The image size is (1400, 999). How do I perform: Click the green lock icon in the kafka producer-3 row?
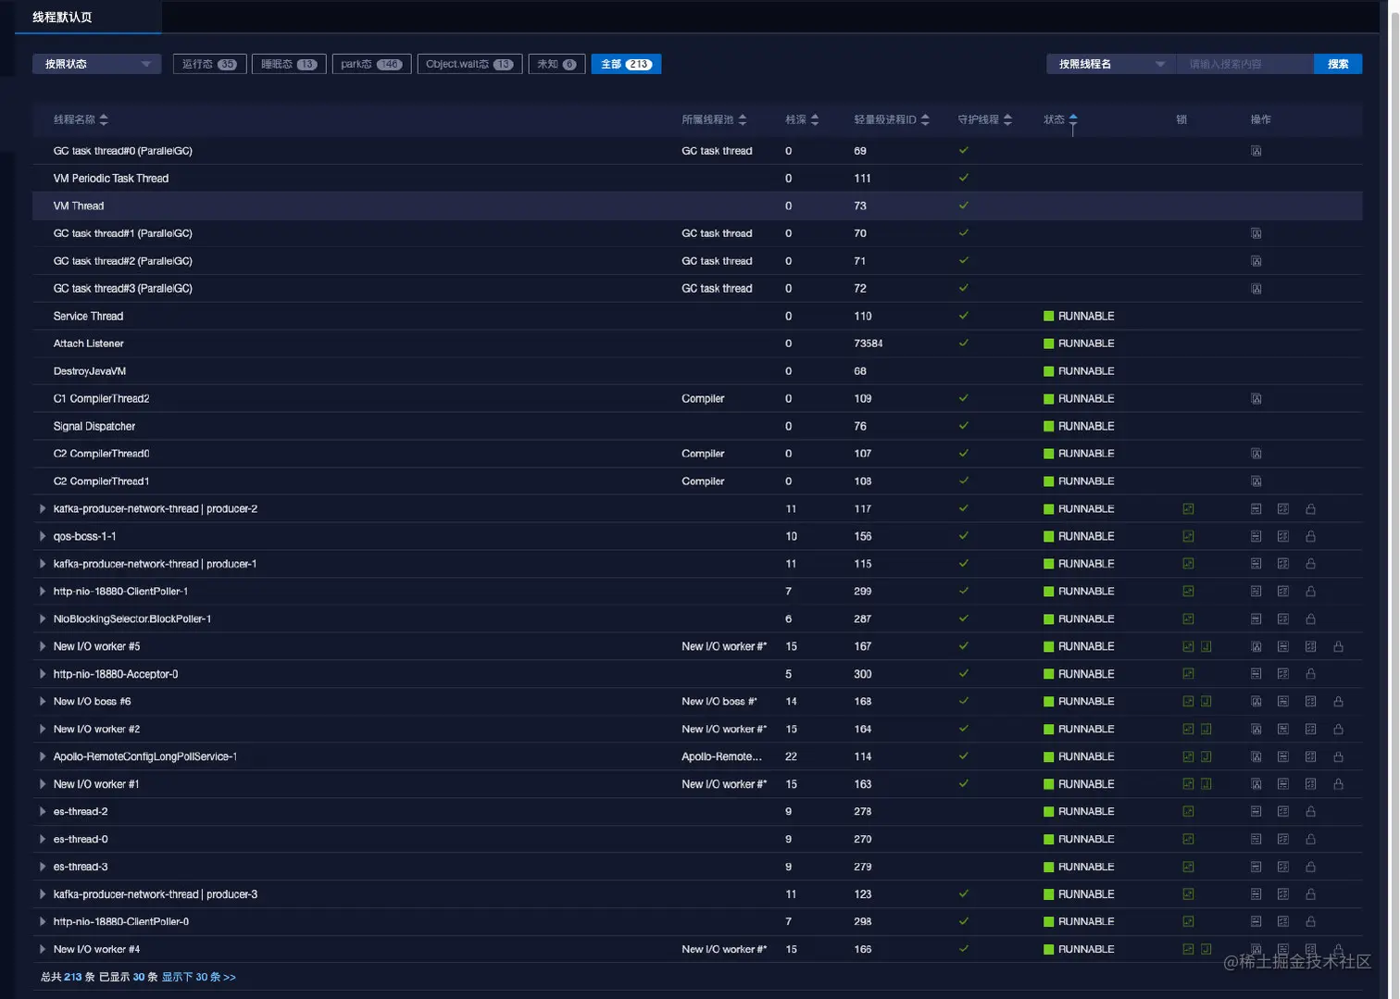[1188, 894]
